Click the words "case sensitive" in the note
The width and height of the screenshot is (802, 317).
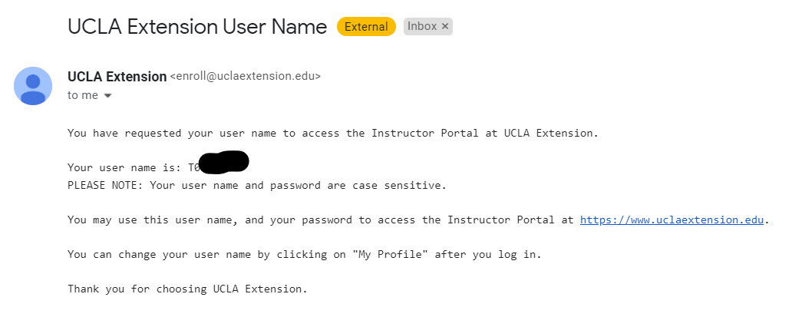(404, 185)
